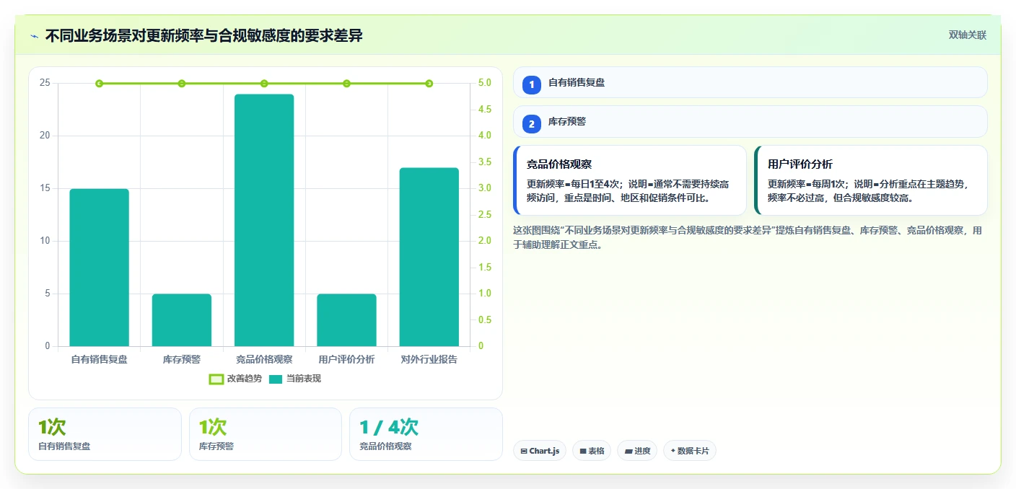Select the 竞品价格观察 bar in chart
Screen dimensions: 1016x489
pos(264,220)
